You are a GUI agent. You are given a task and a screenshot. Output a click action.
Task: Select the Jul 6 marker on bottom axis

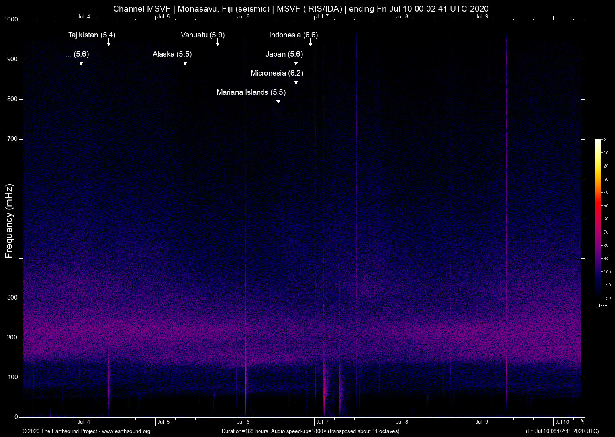point(243,422)
